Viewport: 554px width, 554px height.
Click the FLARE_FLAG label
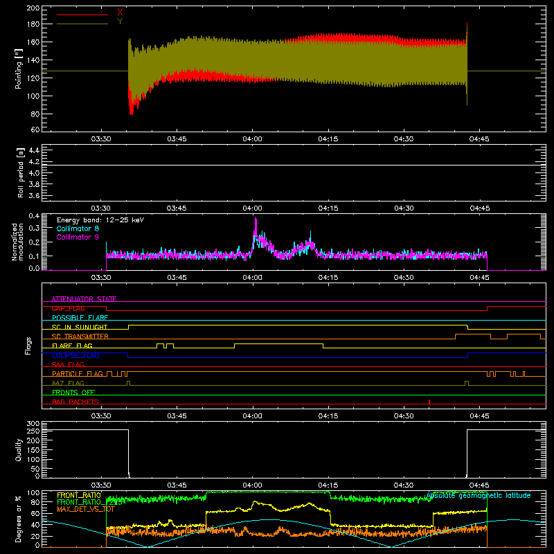pos(72,346)
